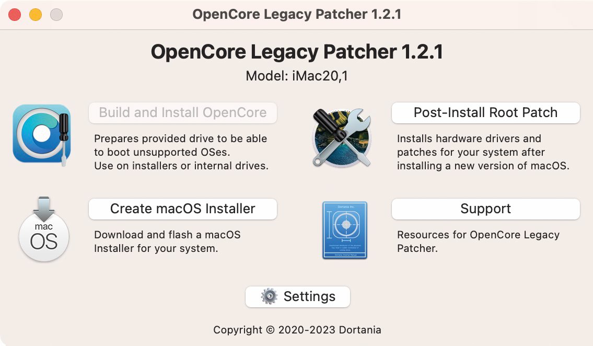Click the 'Prepares provided drive' description
This screenshot has width=593, height=346.
(181, 152)
